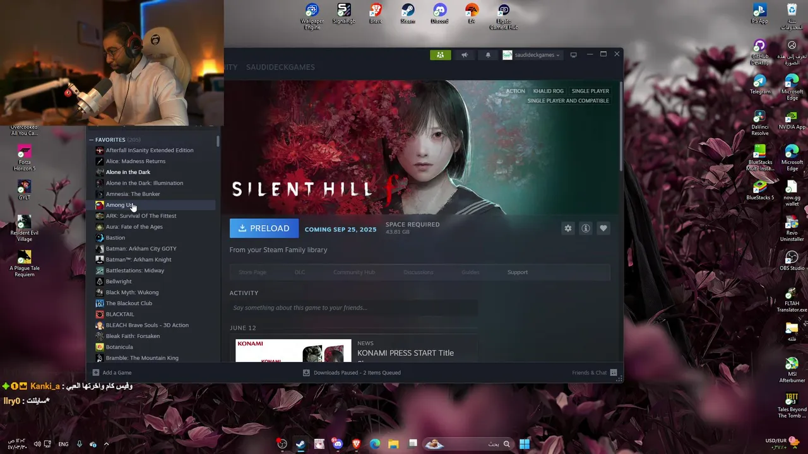The image size is (808, 454).
Task: Select The Blackout Club
Action: 129,303
